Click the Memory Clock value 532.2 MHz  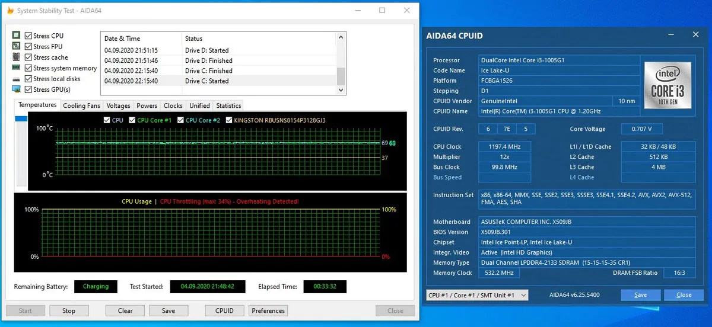click(x=499, y=273)
